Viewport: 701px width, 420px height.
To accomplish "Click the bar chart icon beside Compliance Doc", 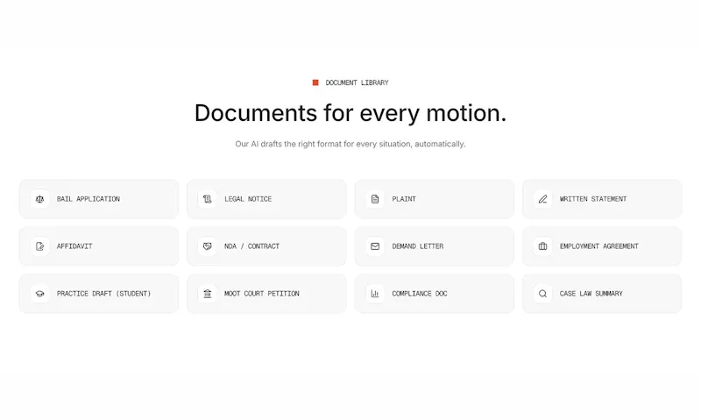I will [375, 294].
